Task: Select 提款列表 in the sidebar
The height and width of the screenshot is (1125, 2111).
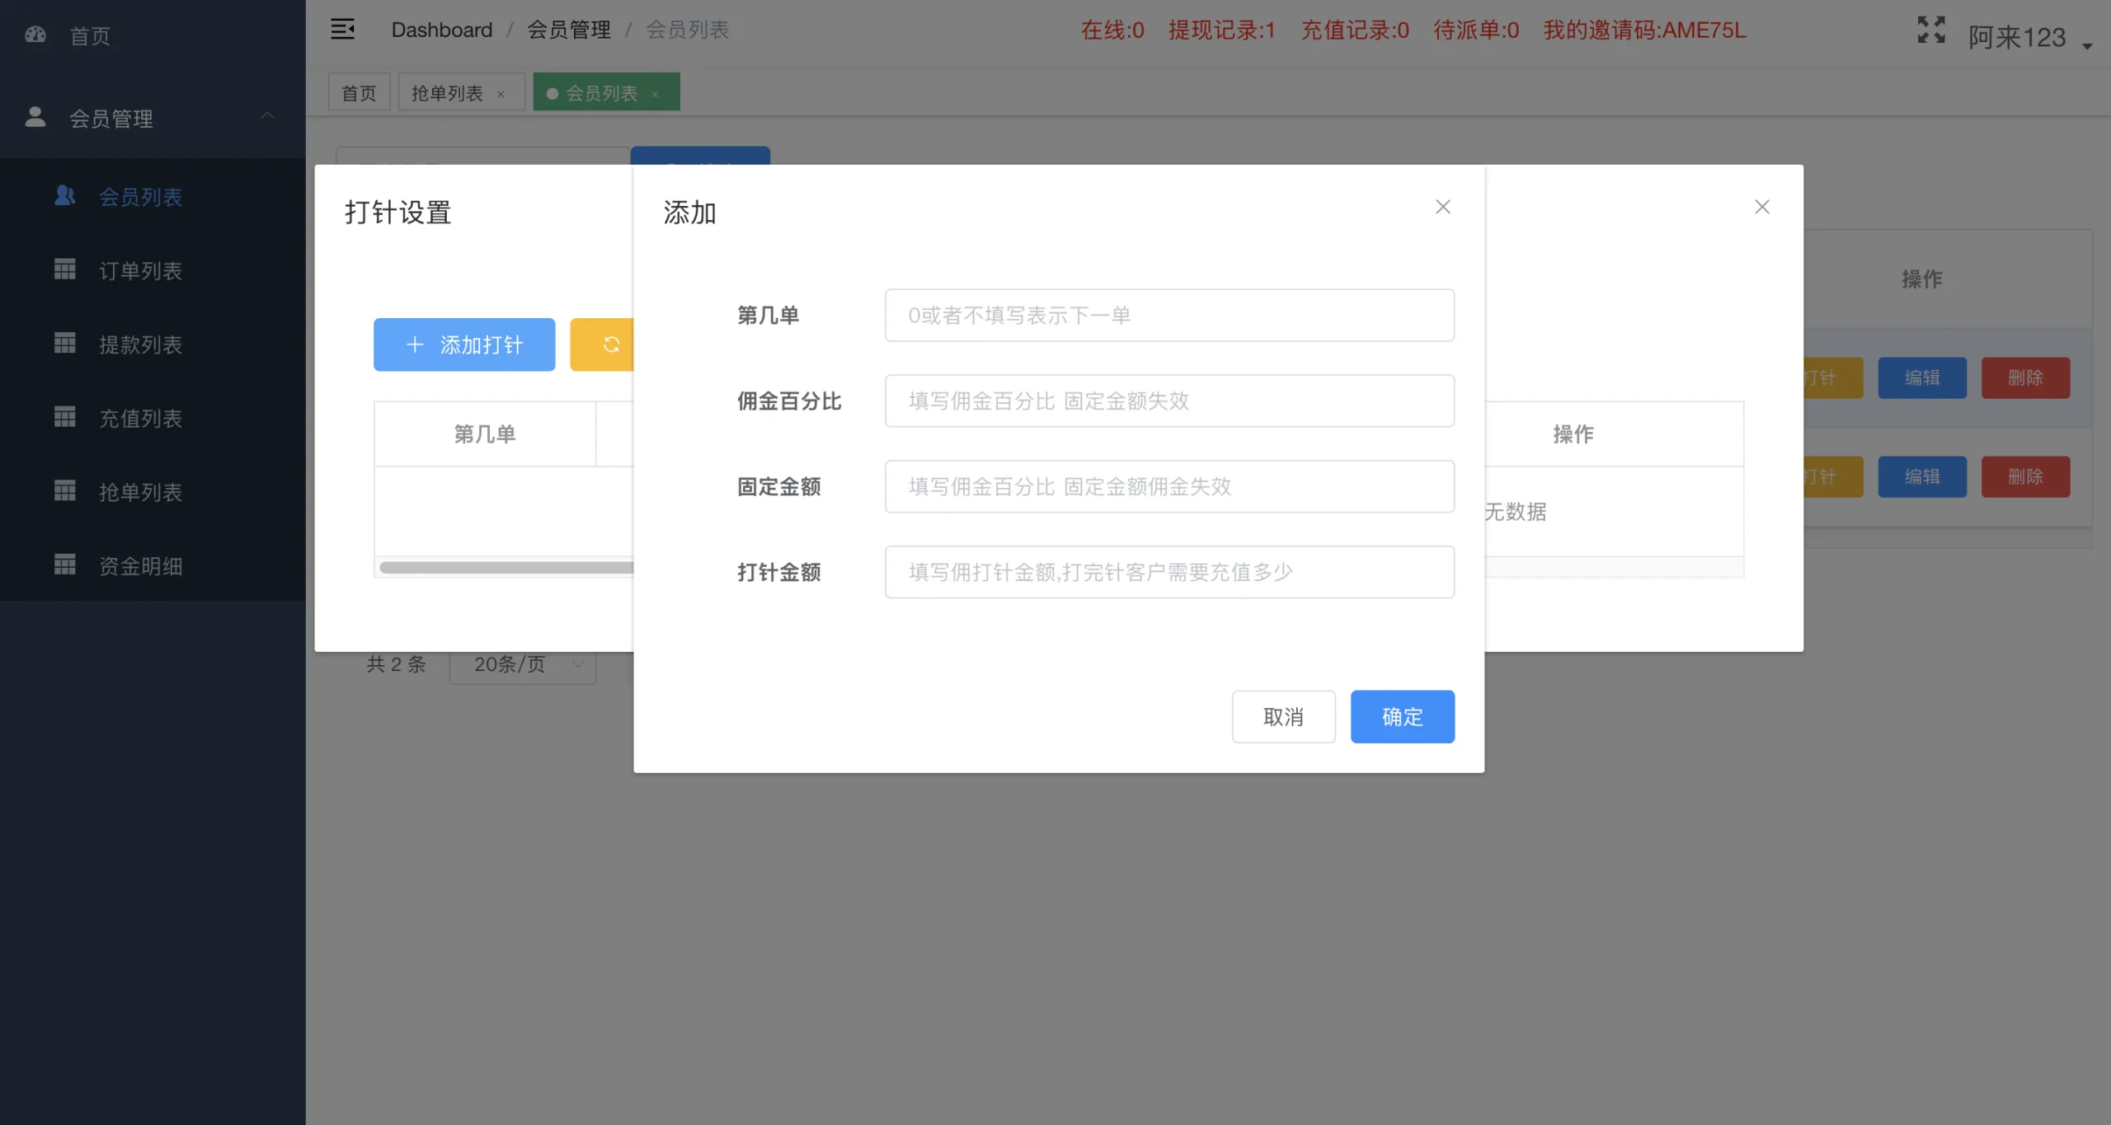Action: (140, 345)
